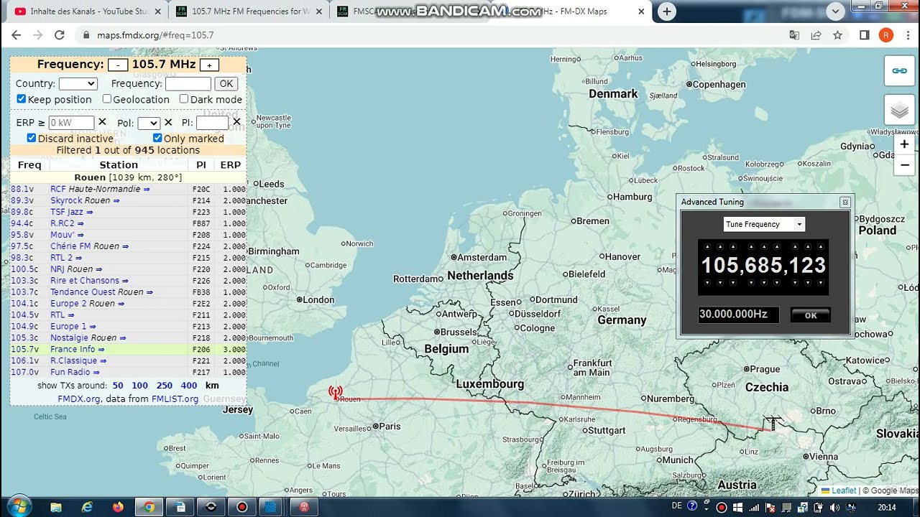Open the France Info station link
920x517 pixels.
[77, 349]
